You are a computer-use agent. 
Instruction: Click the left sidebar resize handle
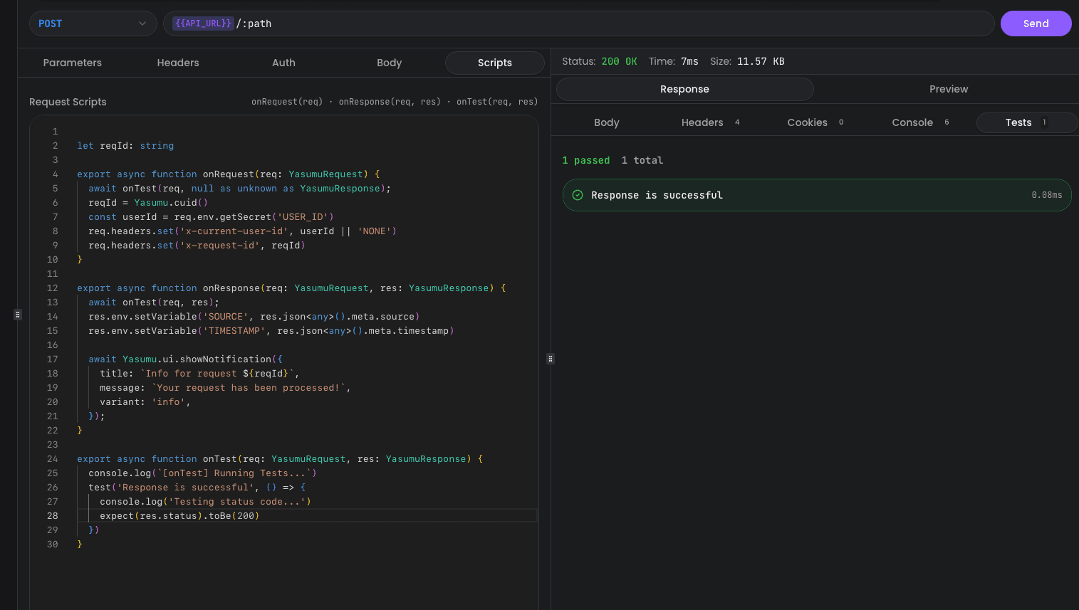[x=18, y=314]
